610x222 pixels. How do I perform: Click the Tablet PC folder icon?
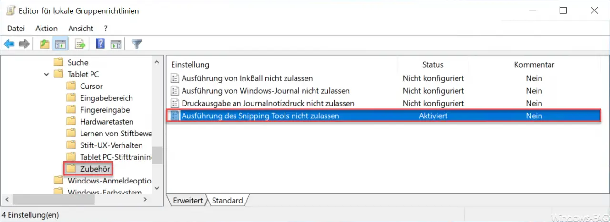59,74
